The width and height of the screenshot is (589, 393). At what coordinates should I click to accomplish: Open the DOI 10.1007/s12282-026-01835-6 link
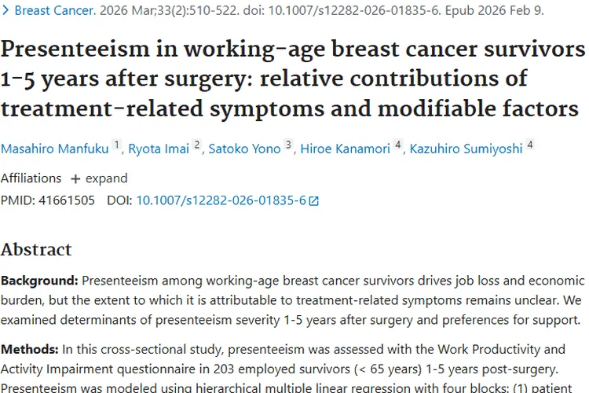tap(221, 200)
